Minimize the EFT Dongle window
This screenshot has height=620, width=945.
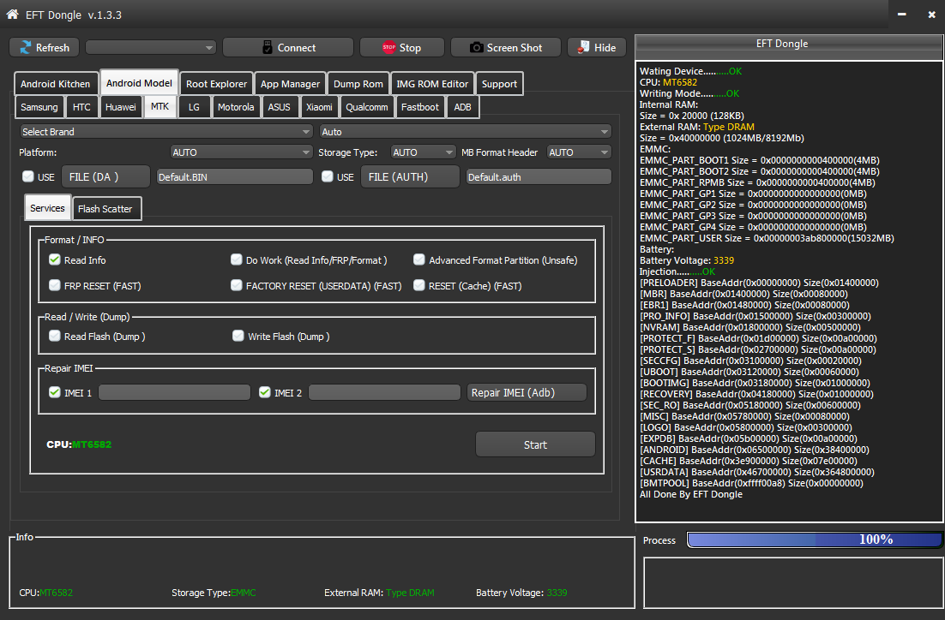pos(901,15)
